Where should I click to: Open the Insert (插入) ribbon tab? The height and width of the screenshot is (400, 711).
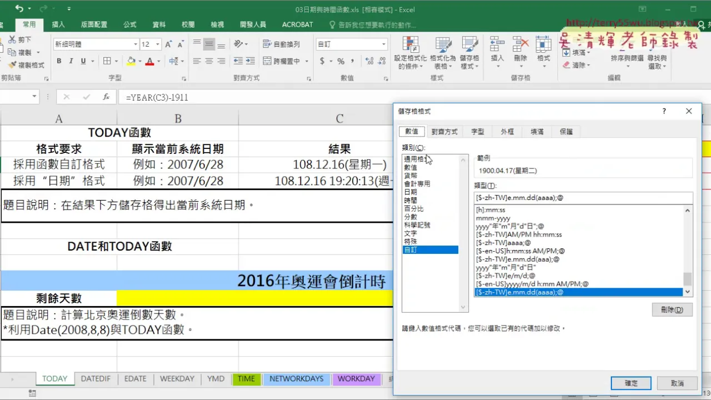[x=58, y=24]
